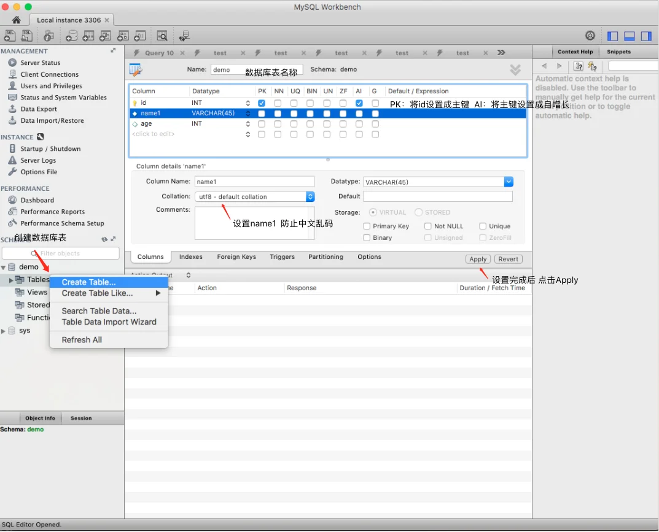Choose Table Data Import Wizard
Image resolution: width=659 pixels, height=532 pixels.
(x=109, y=322)
